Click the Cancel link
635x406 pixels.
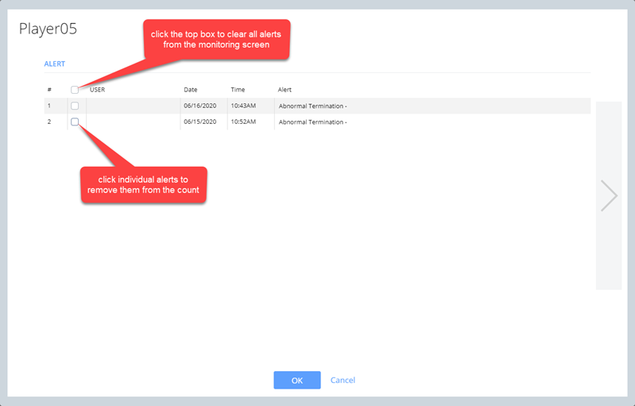343,381
